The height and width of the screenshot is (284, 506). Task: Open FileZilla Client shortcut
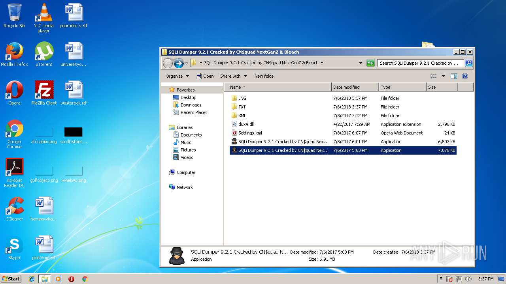(43, 93)
